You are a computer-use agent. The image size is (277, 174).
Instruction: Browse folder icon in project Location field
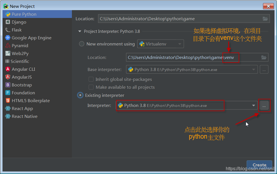(265, 19)
